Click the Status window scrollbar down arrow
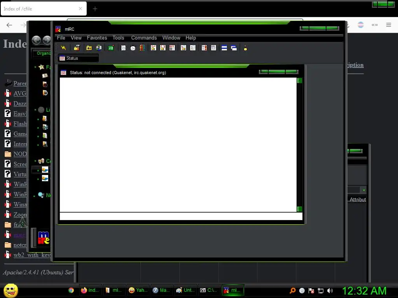 coord(300,209)
